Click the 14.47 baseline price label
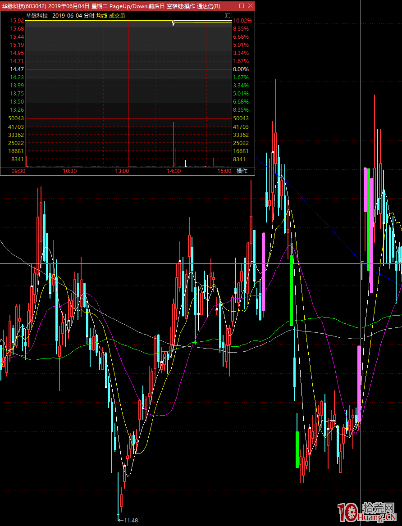 coord(17,69)
